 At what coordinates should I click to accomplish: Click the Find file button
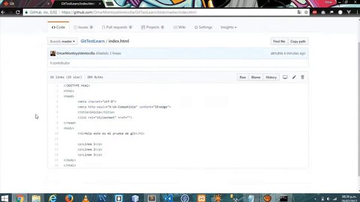(279, 42)
